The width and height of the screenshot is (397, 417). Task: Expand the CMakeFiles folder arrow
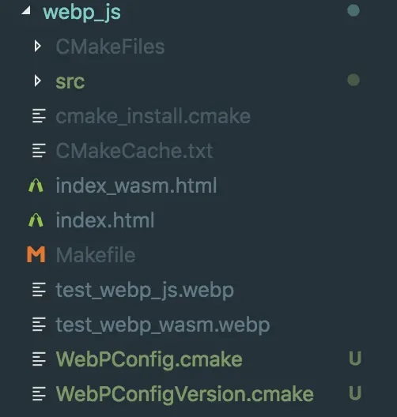(x=37, y=47)
